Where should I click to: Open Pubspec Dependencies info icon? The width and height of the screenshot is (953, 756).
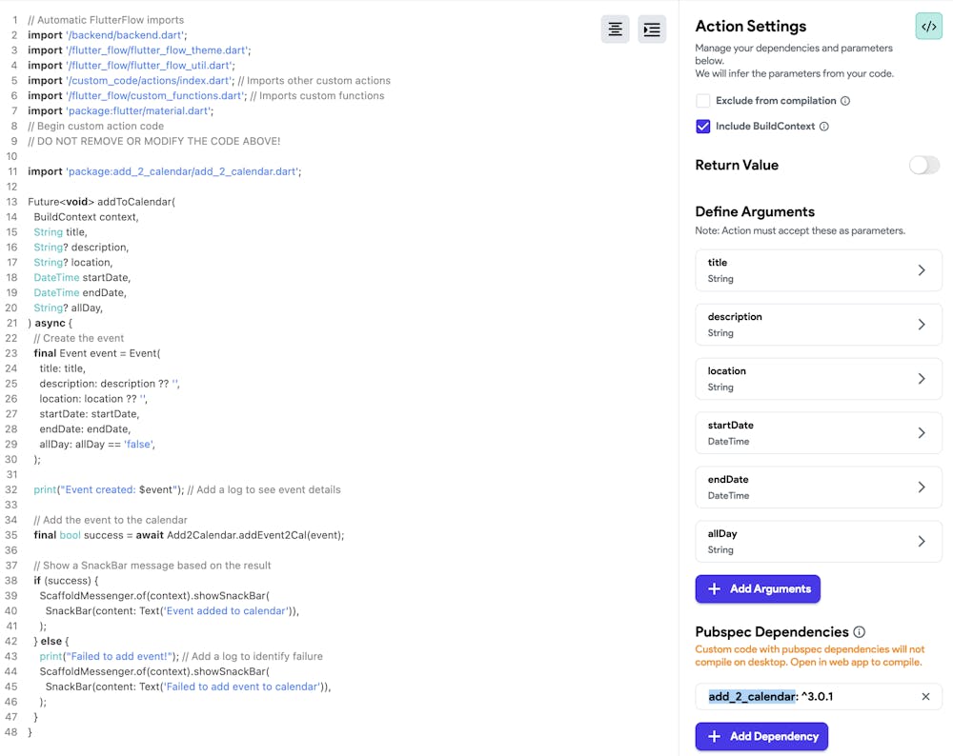(x=859, y=632)
